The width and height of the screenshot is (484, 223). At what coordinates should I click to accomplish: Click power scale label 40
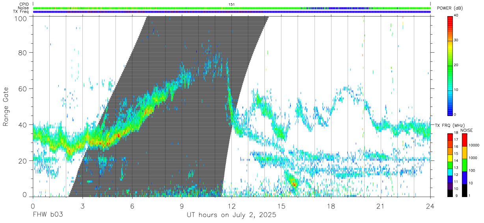pyautogui.click(x=456, y=16)
